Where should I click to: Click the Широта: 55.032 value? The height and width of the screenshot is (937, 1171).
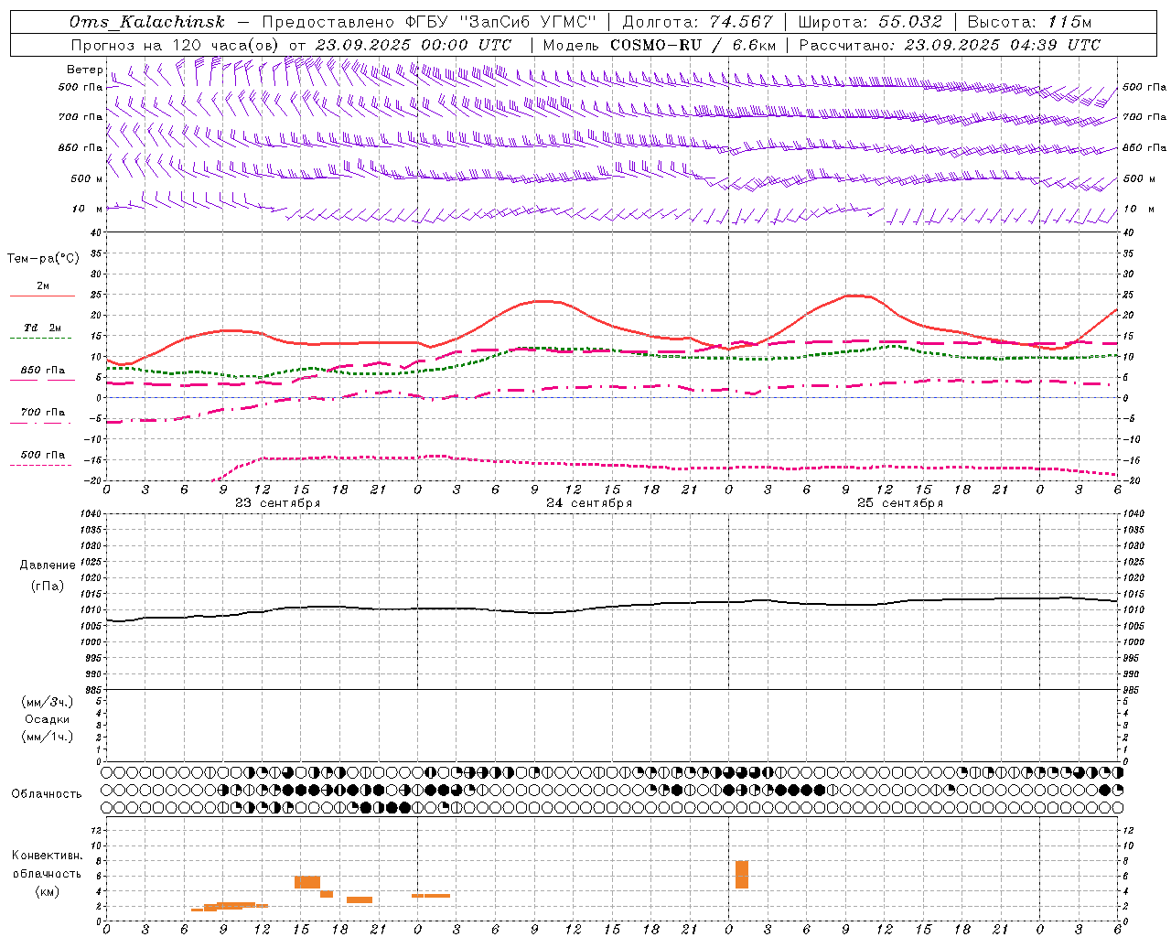pos(870,22)
